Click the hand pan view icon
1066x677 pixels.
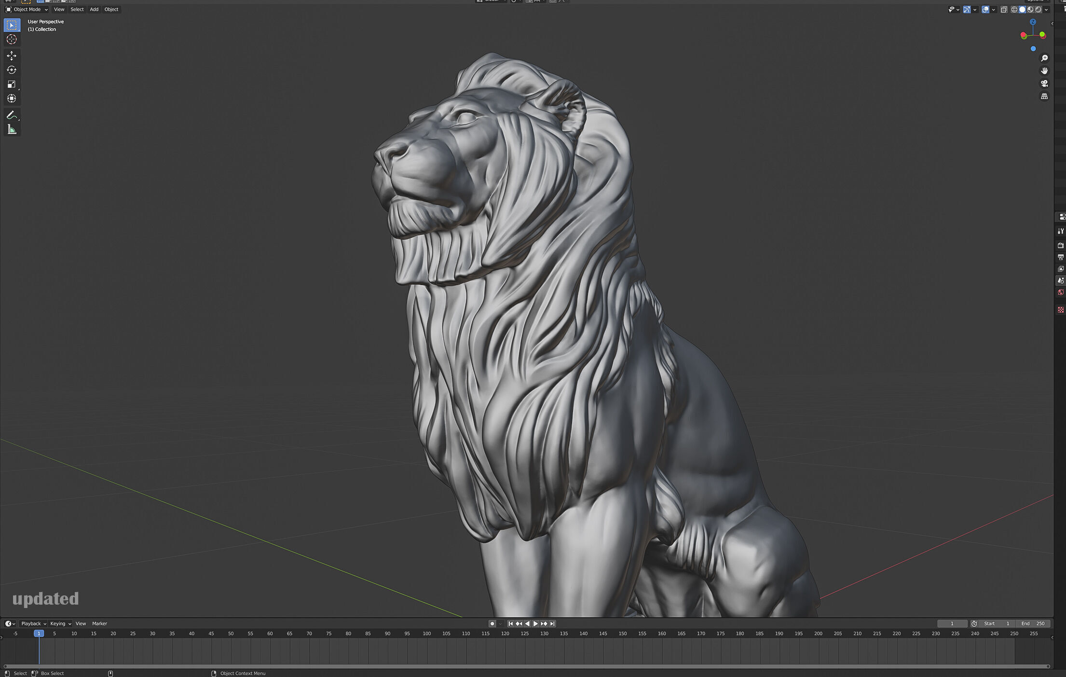1044,70
